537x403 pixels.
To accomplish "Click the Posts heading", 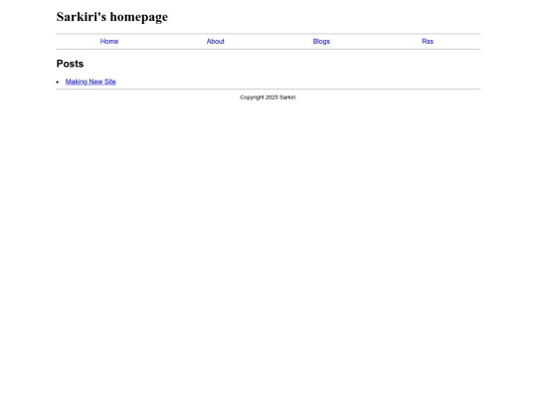I will point(70,64).
